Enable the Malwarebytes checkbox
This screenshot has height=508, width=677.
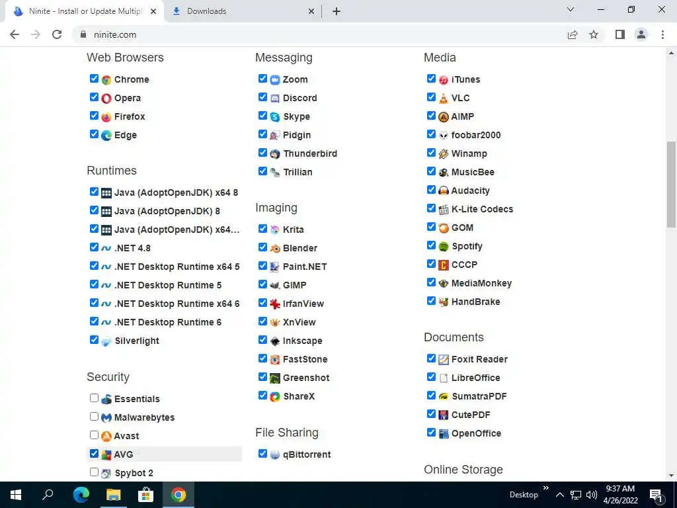[x=94, y=417]
